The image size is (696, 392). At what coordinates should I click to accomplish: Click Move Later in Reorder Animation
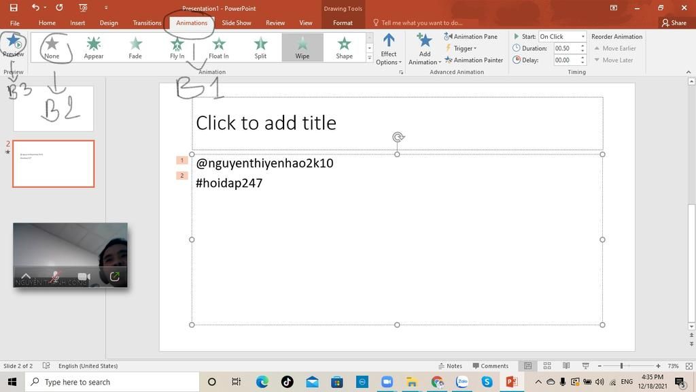tap(614, 60)
